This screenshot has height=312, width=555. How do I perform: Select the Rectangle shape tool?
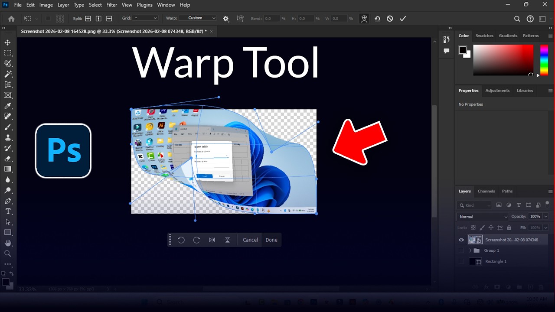(8, 233)
